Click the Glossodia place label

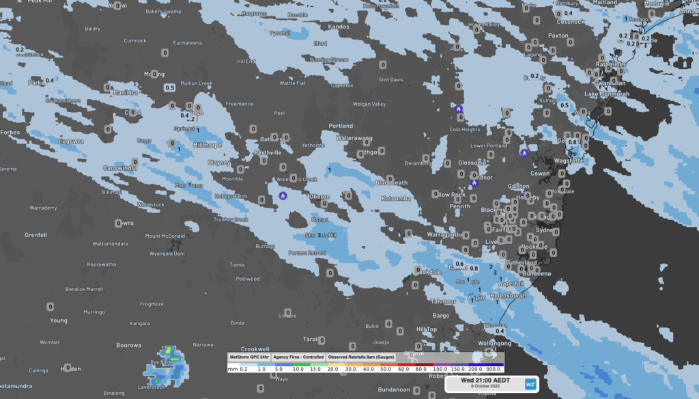(472, 163)
